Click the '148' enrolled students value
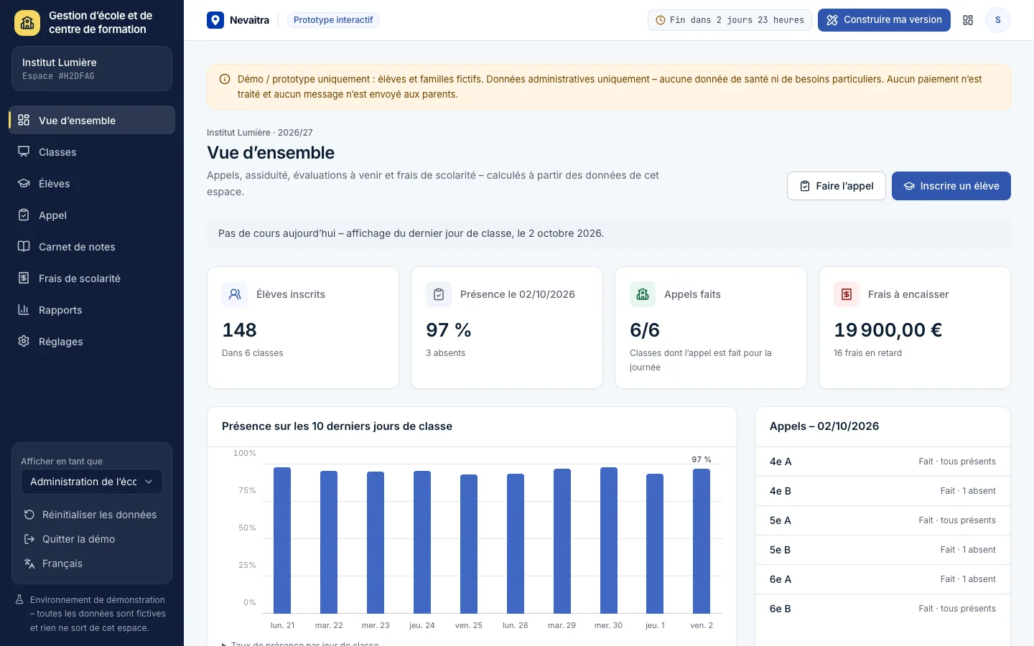 239,330
